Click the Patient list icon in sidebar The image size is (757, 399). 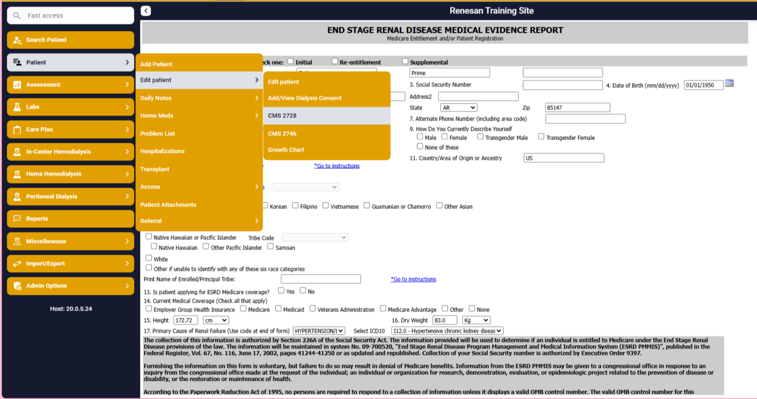17,62
